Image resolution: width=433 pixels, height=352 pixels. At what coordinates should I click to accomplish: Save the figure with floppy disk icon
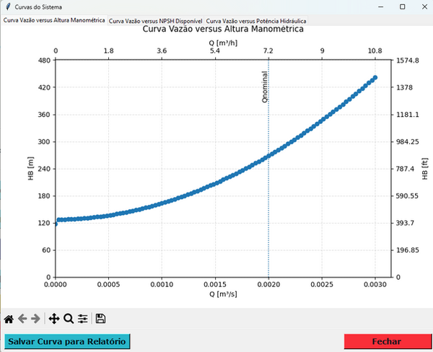pos(100,318)
